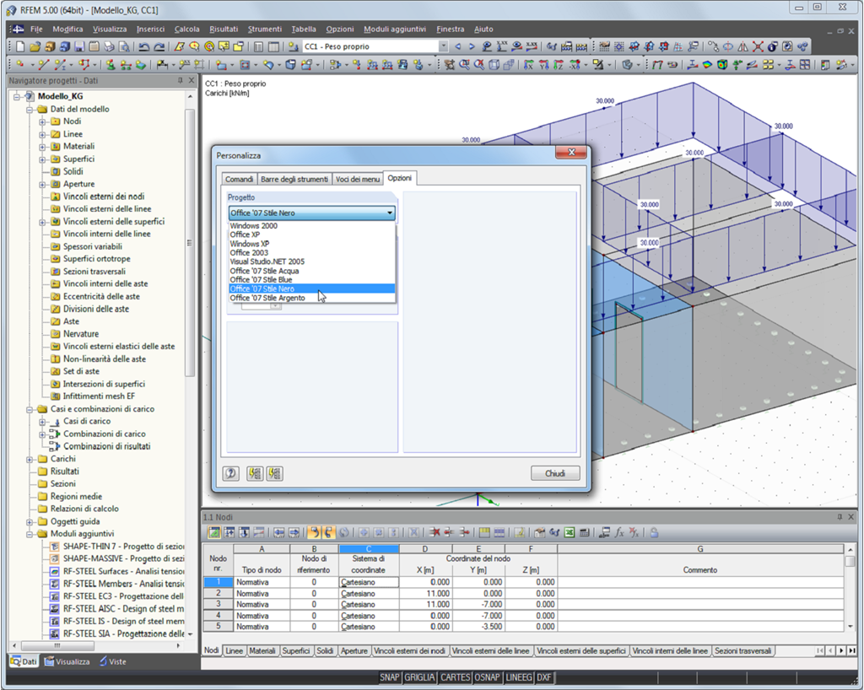
Task: Close the Navigatore progetti panel
Action: [x=192, y=80]
